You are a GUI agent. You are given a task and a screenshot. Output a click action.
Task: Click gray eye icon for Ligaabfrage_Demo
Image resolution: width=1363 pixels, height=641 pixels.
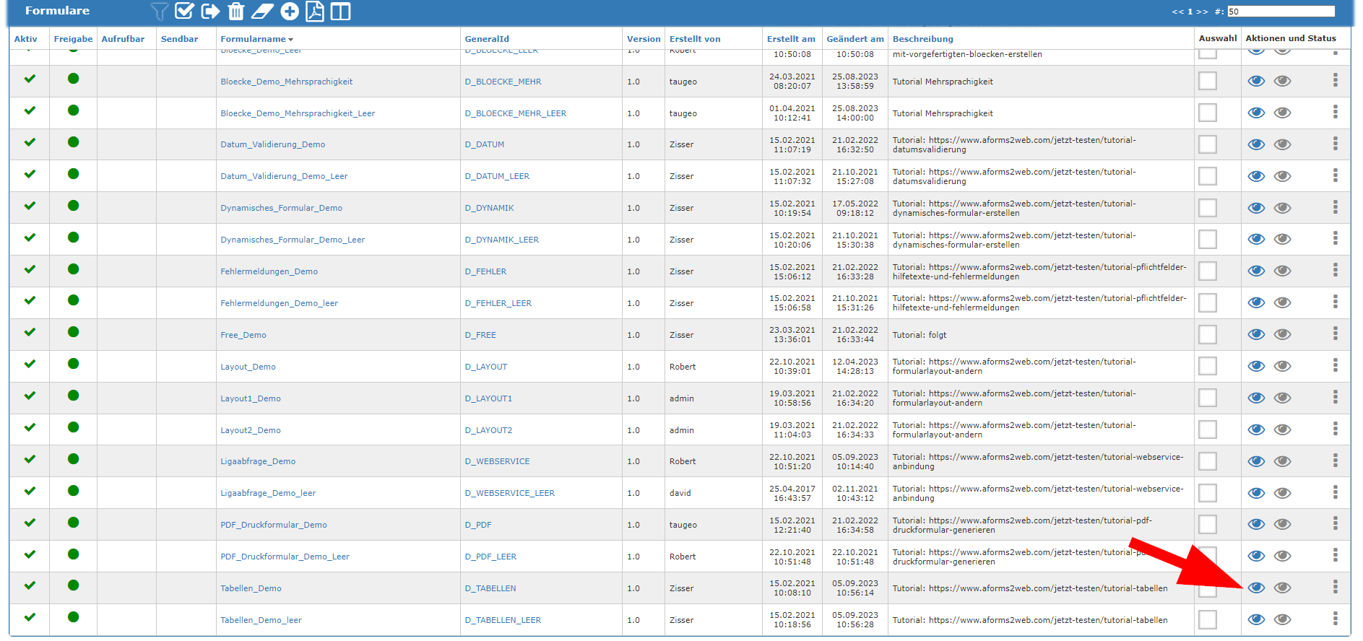pos(1283,461)
